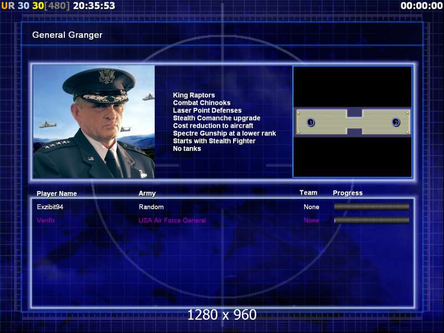Click the 'Combat Chinooks' ability line
Image resolution: width=444 pixels, height=333 pixels.
201,103
